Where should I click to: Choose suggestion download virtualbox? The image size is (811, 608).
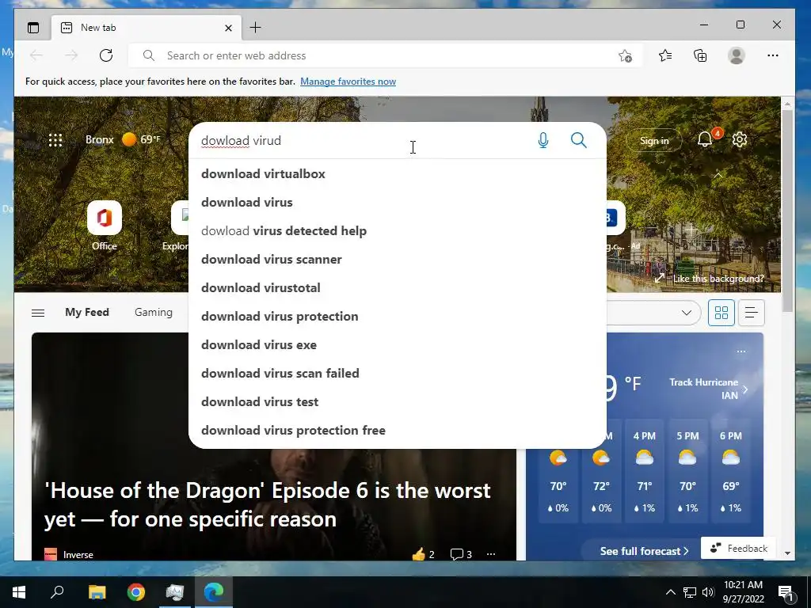coord(398,173)
